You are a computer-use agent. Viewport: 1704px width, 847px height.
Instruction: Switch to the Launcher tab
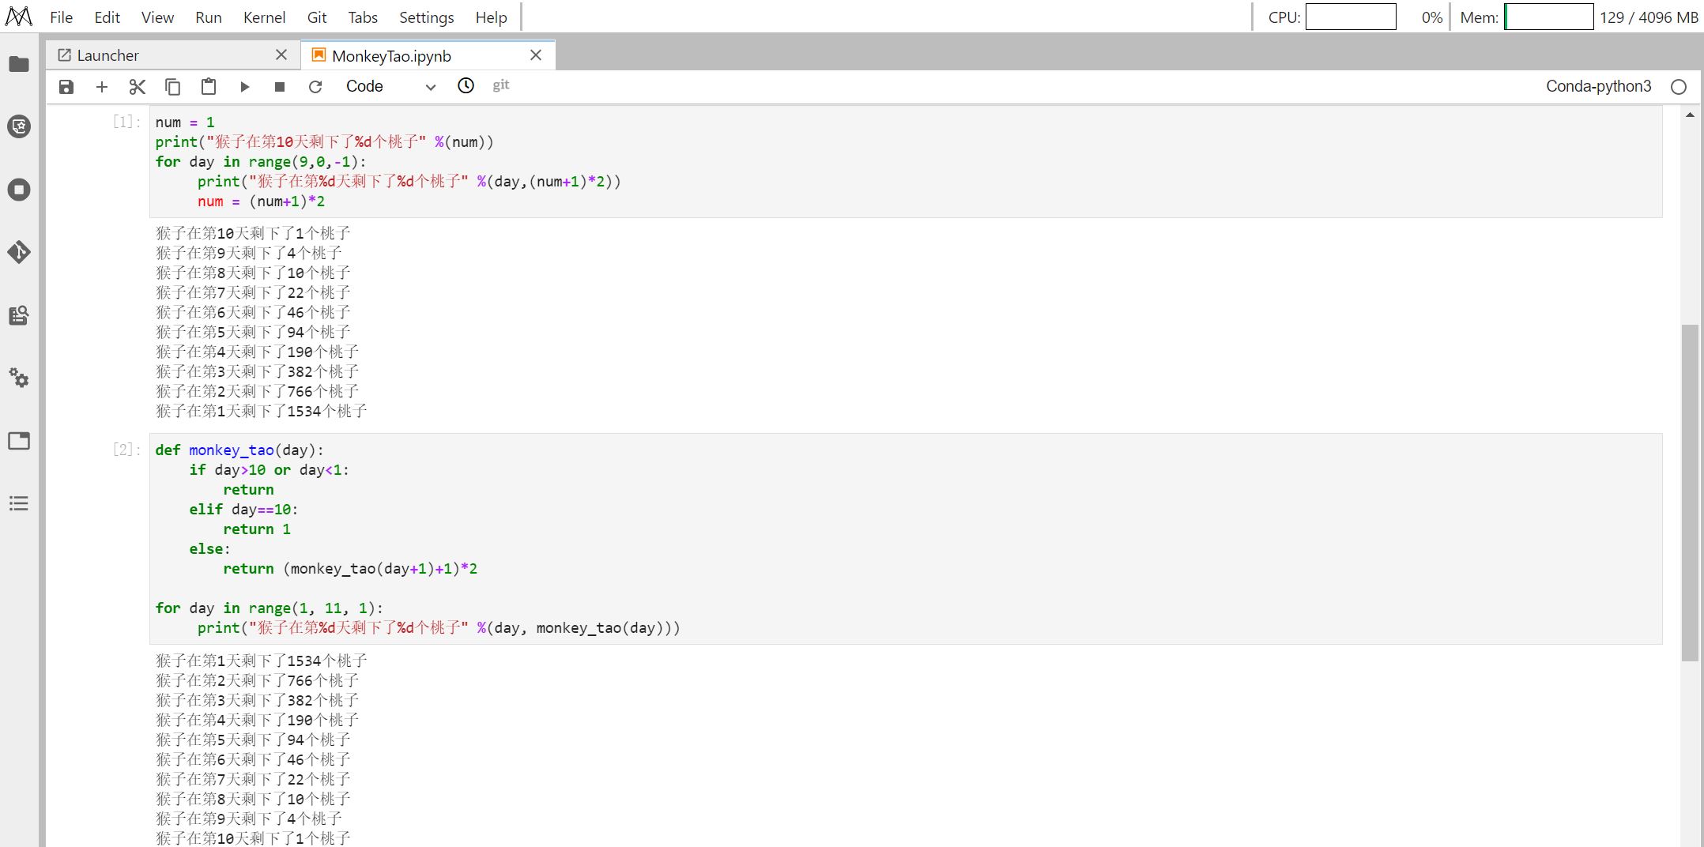click(173, 55)
